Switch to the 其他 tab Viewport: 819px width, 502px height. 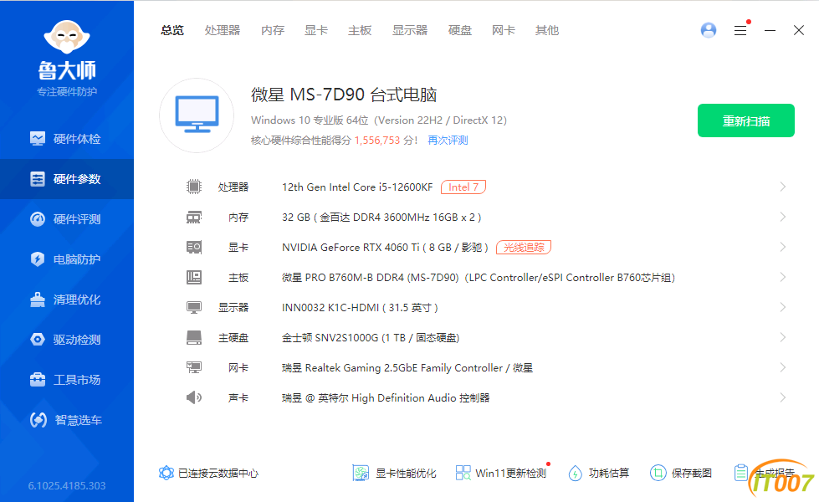(547, 30)
